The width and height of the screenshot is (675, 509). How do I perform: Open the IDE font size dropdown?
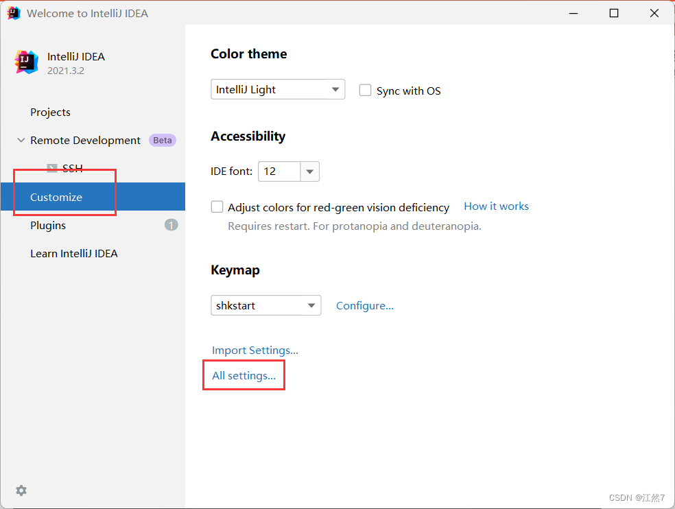309,171
